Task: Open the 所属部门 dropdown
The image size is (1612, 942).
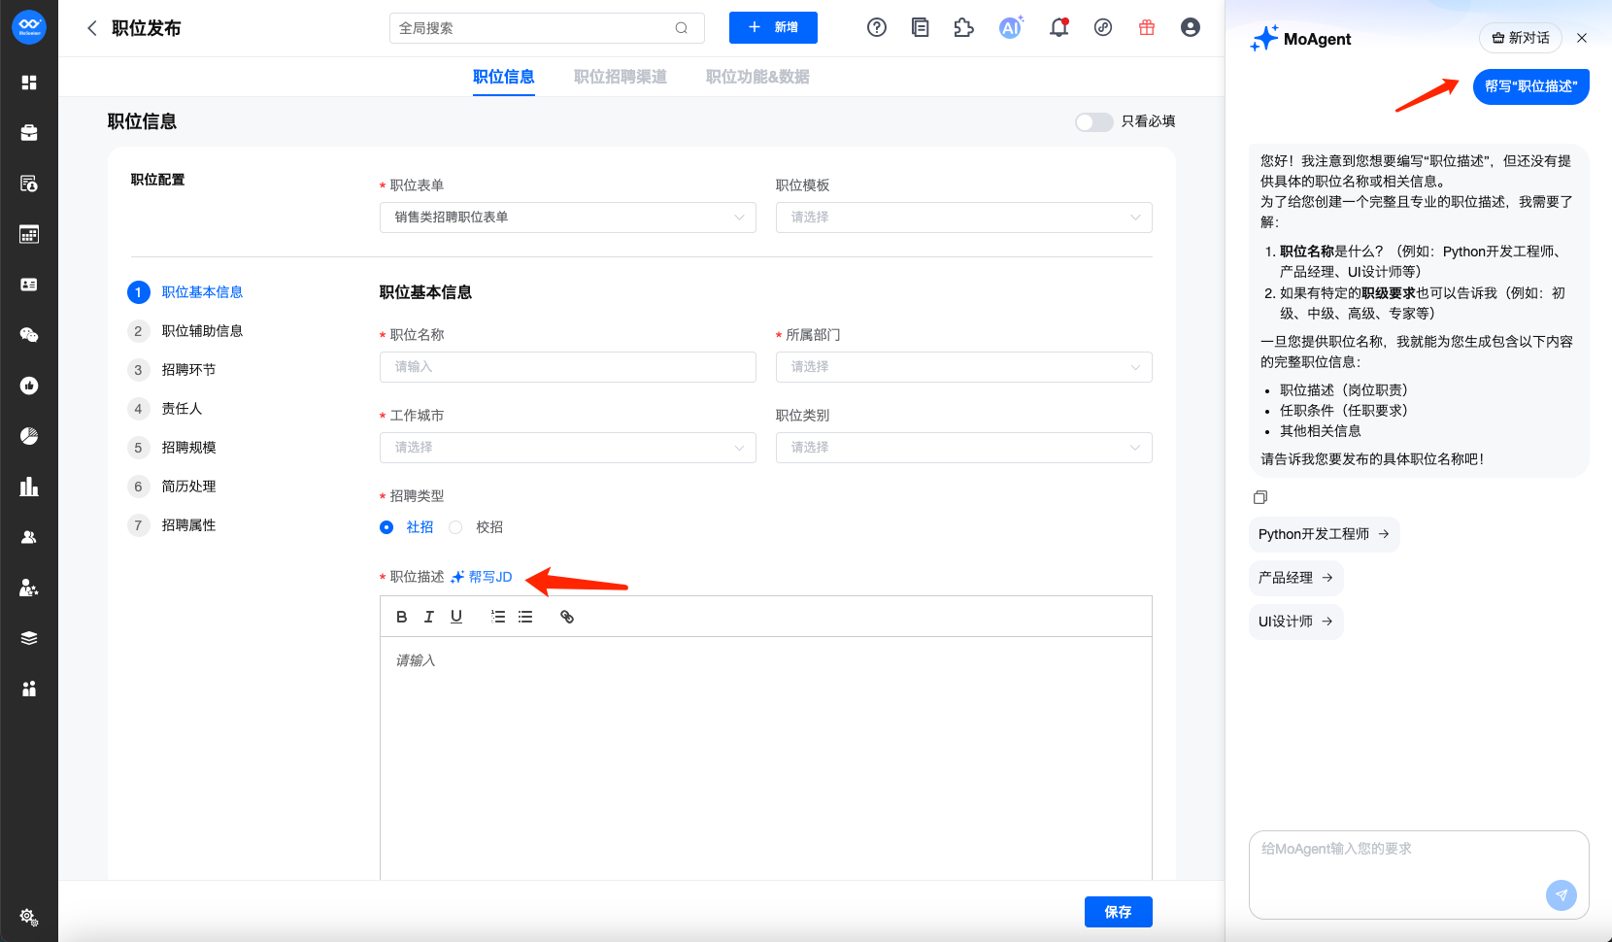Action: 964,367
